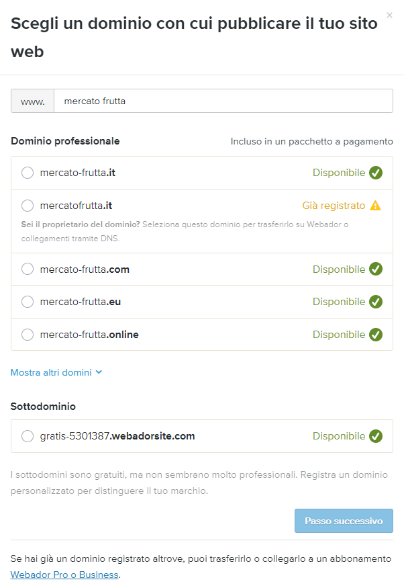The image size is (404, 588).
Task: Click the domain name input field
Action: tap(223, 101)
